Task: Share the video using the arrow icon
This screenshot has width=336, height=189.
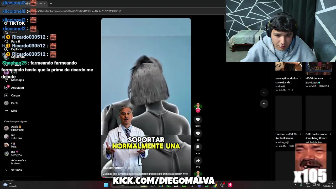Action: pos(198,161)
